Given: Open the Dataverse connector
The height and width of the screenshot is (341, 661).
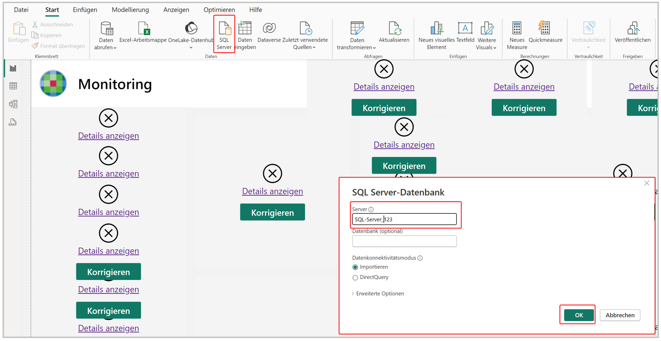Looking at the screenshot, I should click(x=269, y=33).
